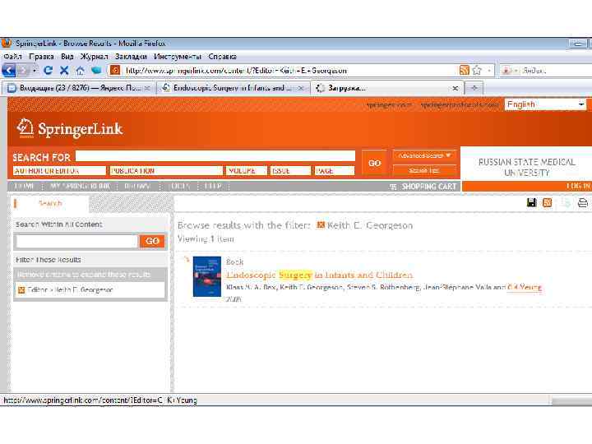
Task: Click the Issue field
Action: (x=290, y=171)
